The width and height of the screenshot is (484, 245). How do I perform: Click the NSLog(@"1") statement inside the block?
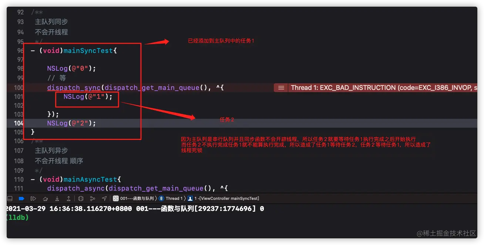click(x=88, y=97)
